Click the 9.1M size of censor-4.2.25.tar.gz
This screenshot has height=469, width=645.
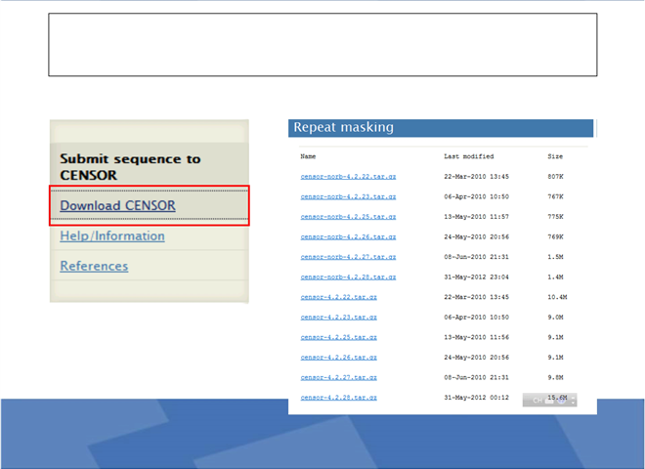pyautogui.click(x=555, y=337)
